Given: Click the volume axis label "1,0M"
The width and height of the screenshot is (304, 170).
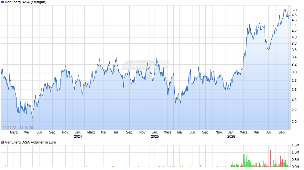Looking at the screenshot, I should tap(295, 152).
